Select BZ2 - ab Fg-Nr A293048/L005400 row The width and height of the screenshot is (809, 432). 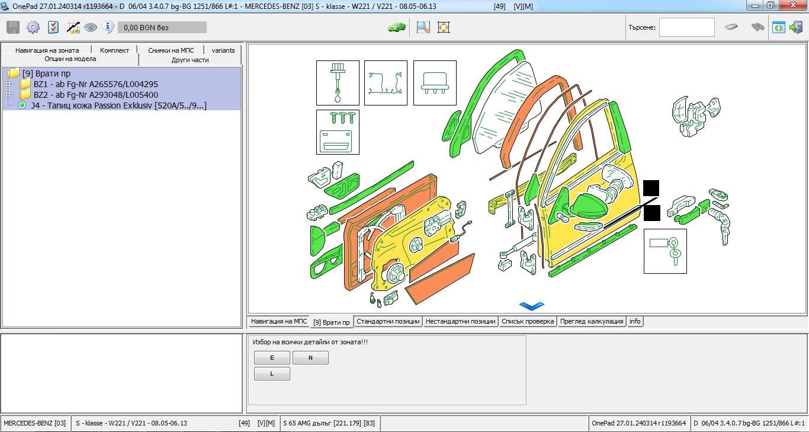point(96,95)
